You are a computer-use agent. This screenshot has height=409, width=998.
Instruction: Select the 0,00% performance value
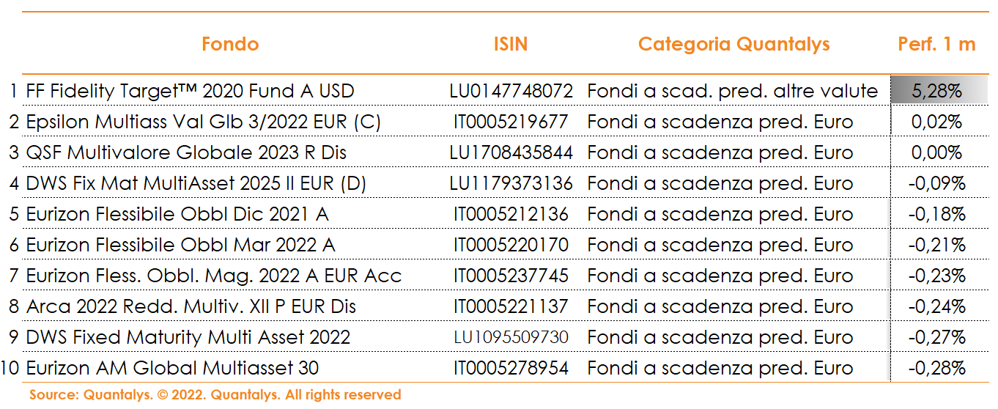coord(936,152)
